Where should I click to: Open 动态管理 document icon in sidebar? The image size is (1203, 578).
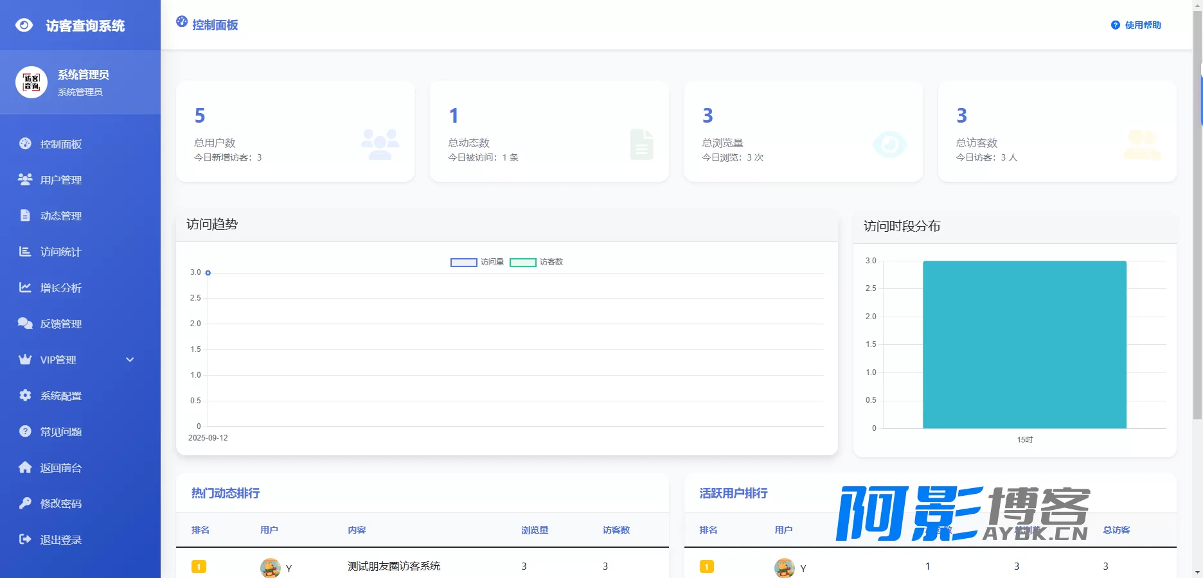pos(25,215)
